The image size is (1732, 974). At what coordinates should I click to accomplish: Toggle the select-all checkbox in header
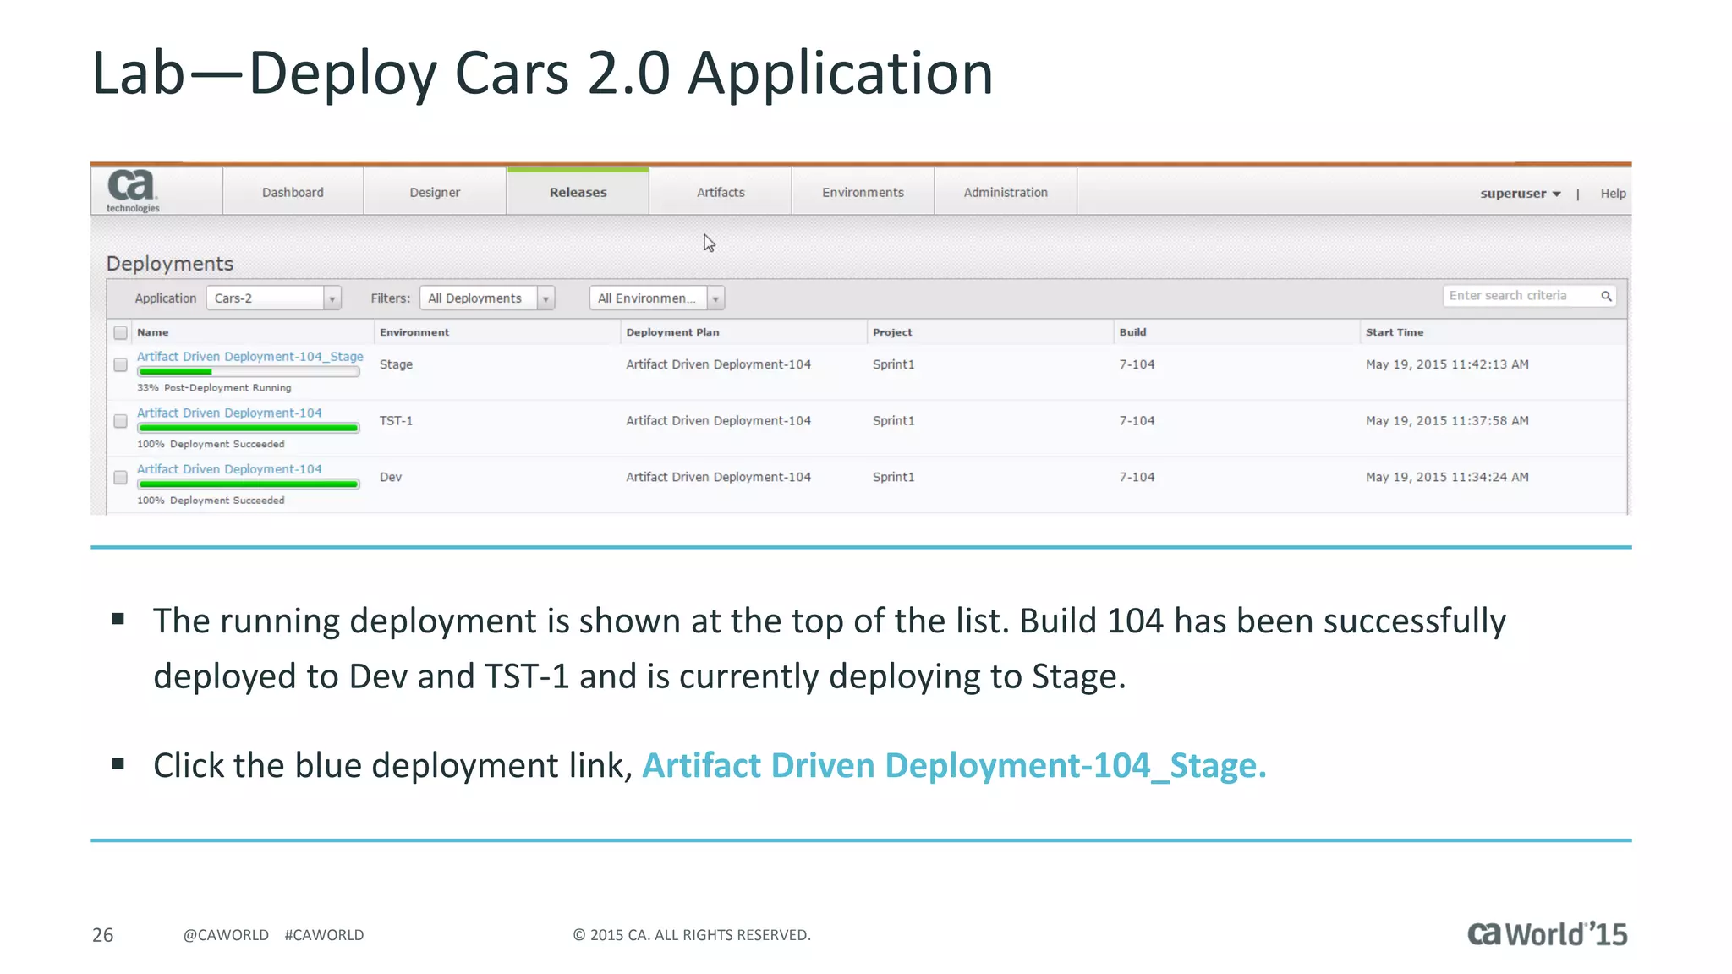(120, 332)
